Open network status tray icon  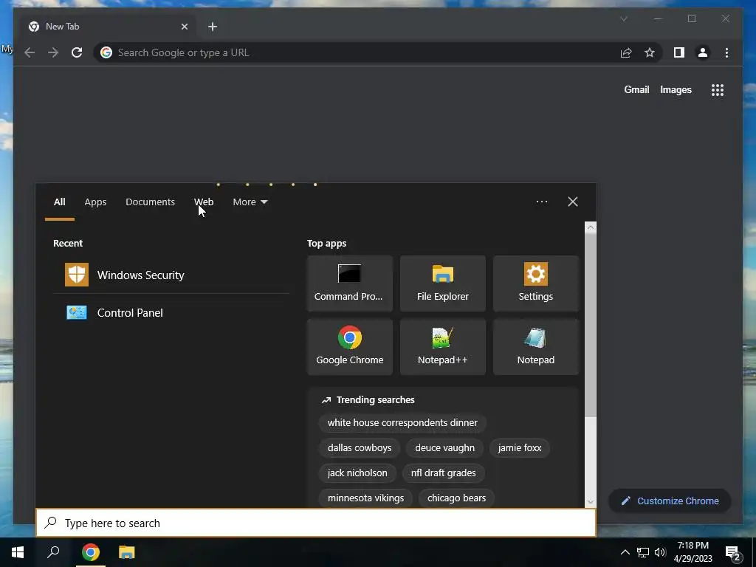(643, 552)
